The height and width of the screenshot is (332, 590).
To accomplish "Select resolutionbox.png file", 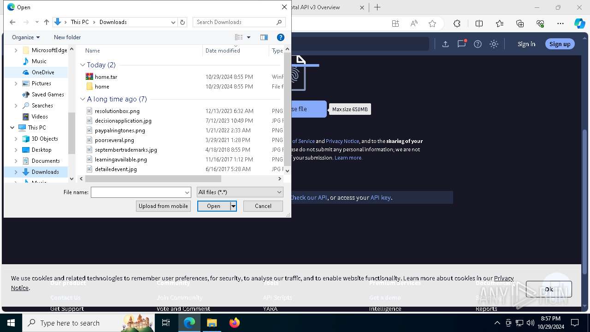I will click(x=117, y=111).
